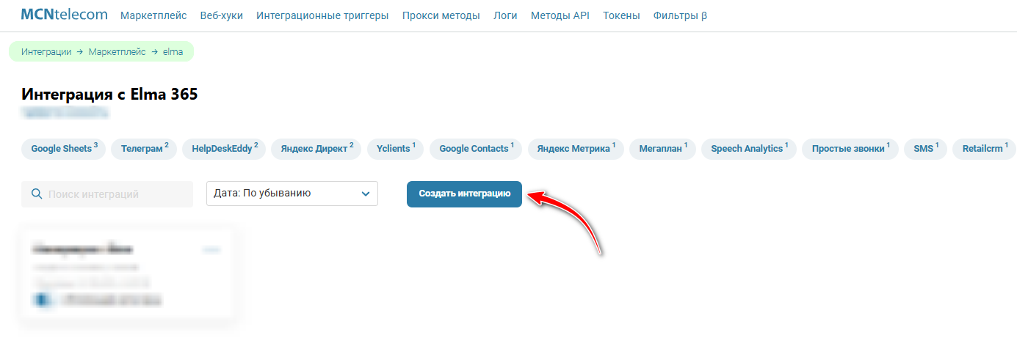Select the Yclients filter tag
Image resolution: width=1017 pixels, height=346 pixels.
pos(396,149)
